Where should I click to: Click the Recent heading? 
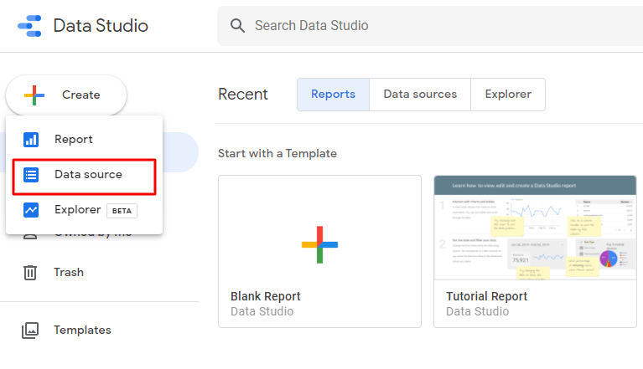click(x=243, y=95)
